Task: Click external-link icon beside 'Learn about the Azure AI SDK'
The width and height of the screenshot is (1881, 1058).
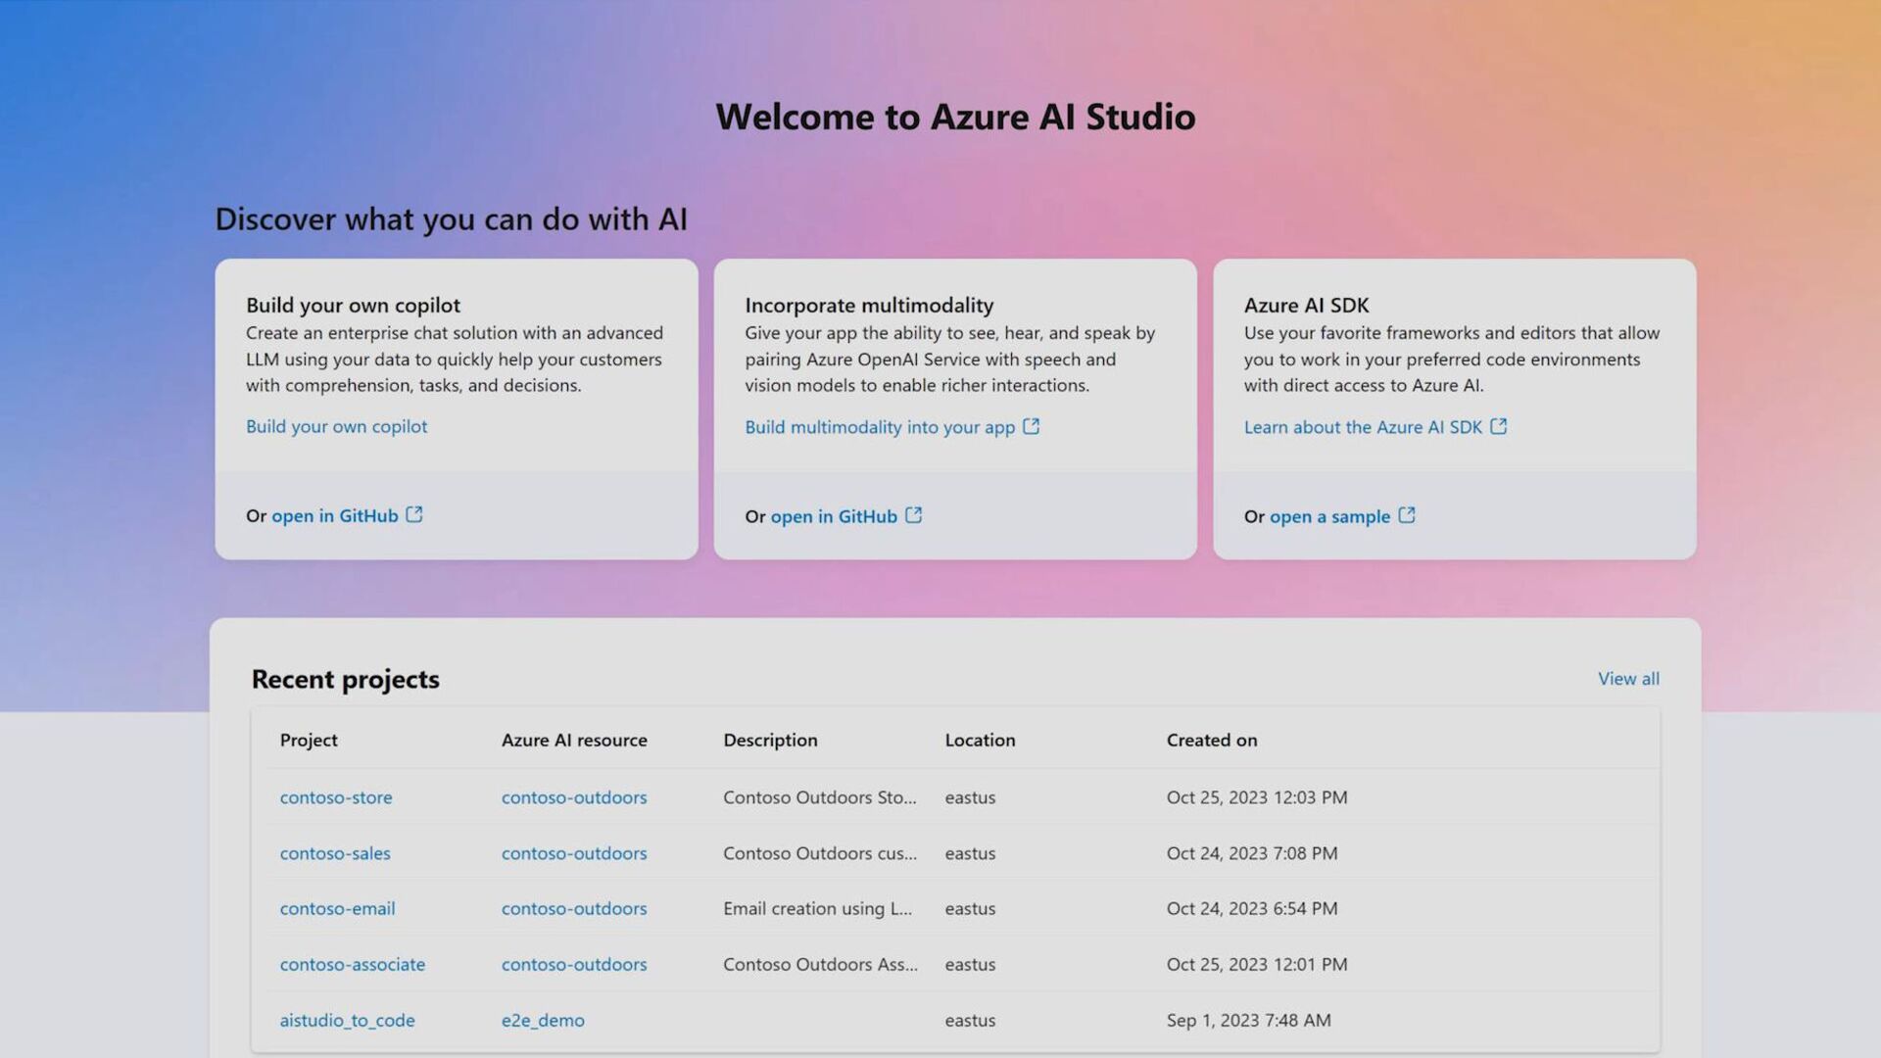Action: (x=1498, y=426)
